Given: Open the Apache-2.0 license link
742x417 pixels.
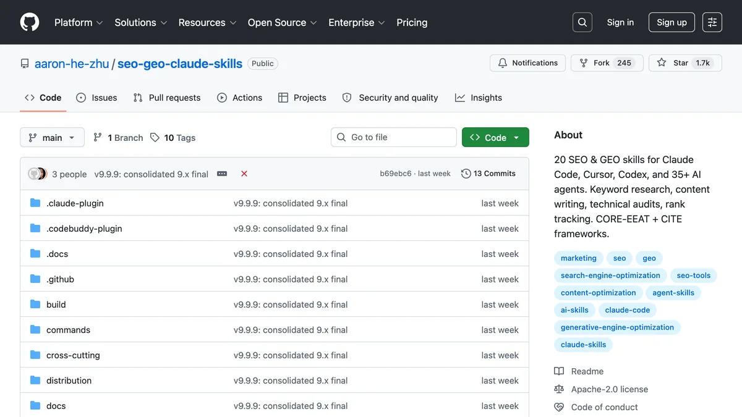Looking at the screenshot, I should [610, 389].
